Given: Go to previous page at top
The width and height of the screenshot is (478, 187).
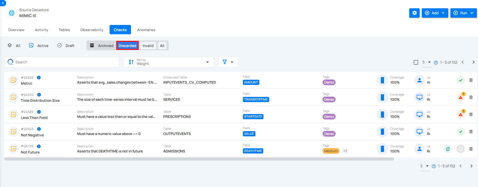Looking at the screenshot, I should click(x=463, y=62).
